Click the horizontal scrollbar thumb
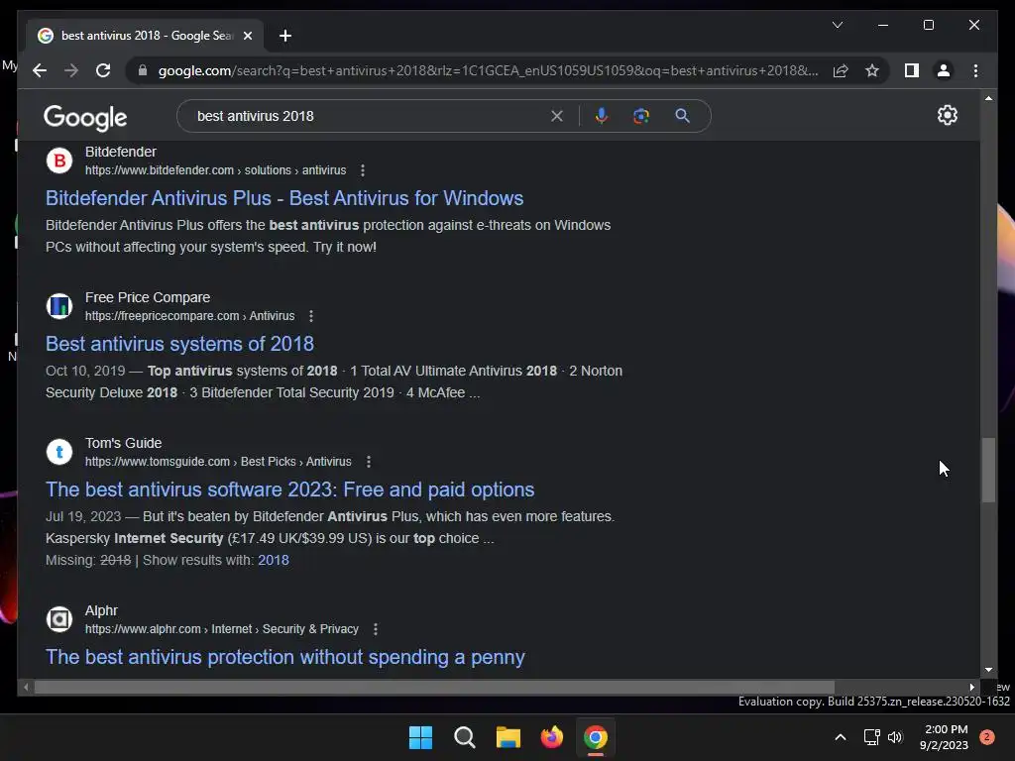Image resolution: width=1015 pixels, height=761 pixels. (434, 688)
